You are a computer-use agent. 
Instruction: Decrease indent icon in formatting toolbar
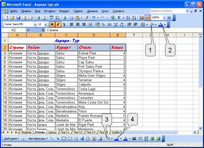[x=129, y=25]
